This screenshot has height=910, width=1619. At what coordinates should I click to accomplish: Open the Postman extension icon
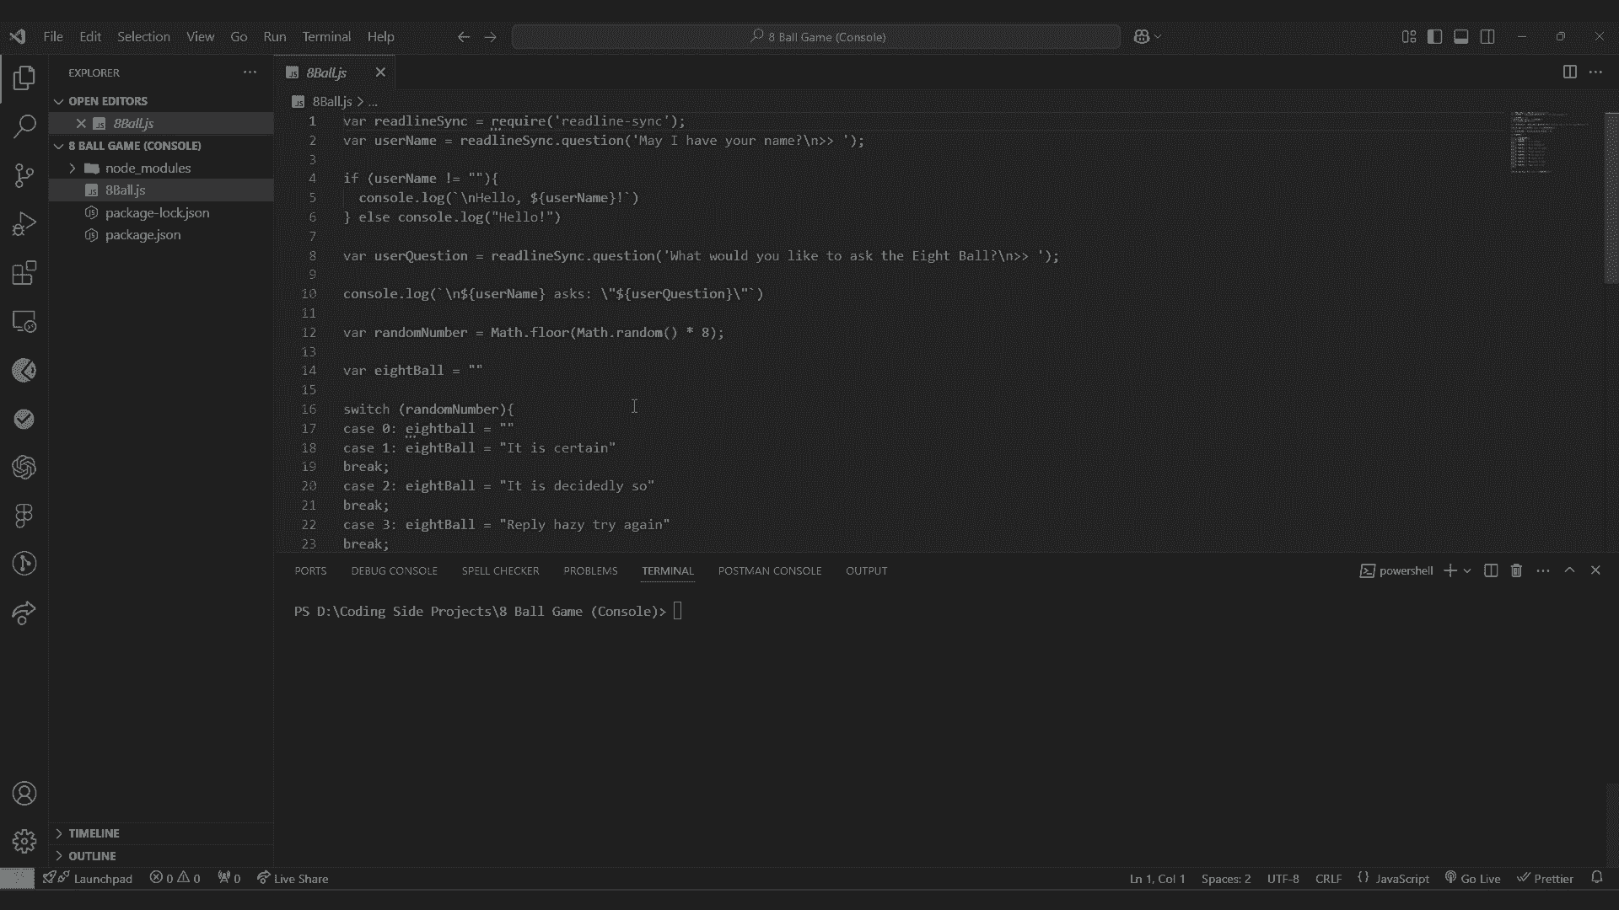click(x=24, y=370)
